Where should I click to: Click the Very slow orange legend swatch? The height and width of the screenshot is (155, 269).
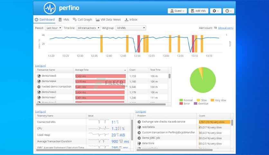pyautogui.click(x=212, y=100)
